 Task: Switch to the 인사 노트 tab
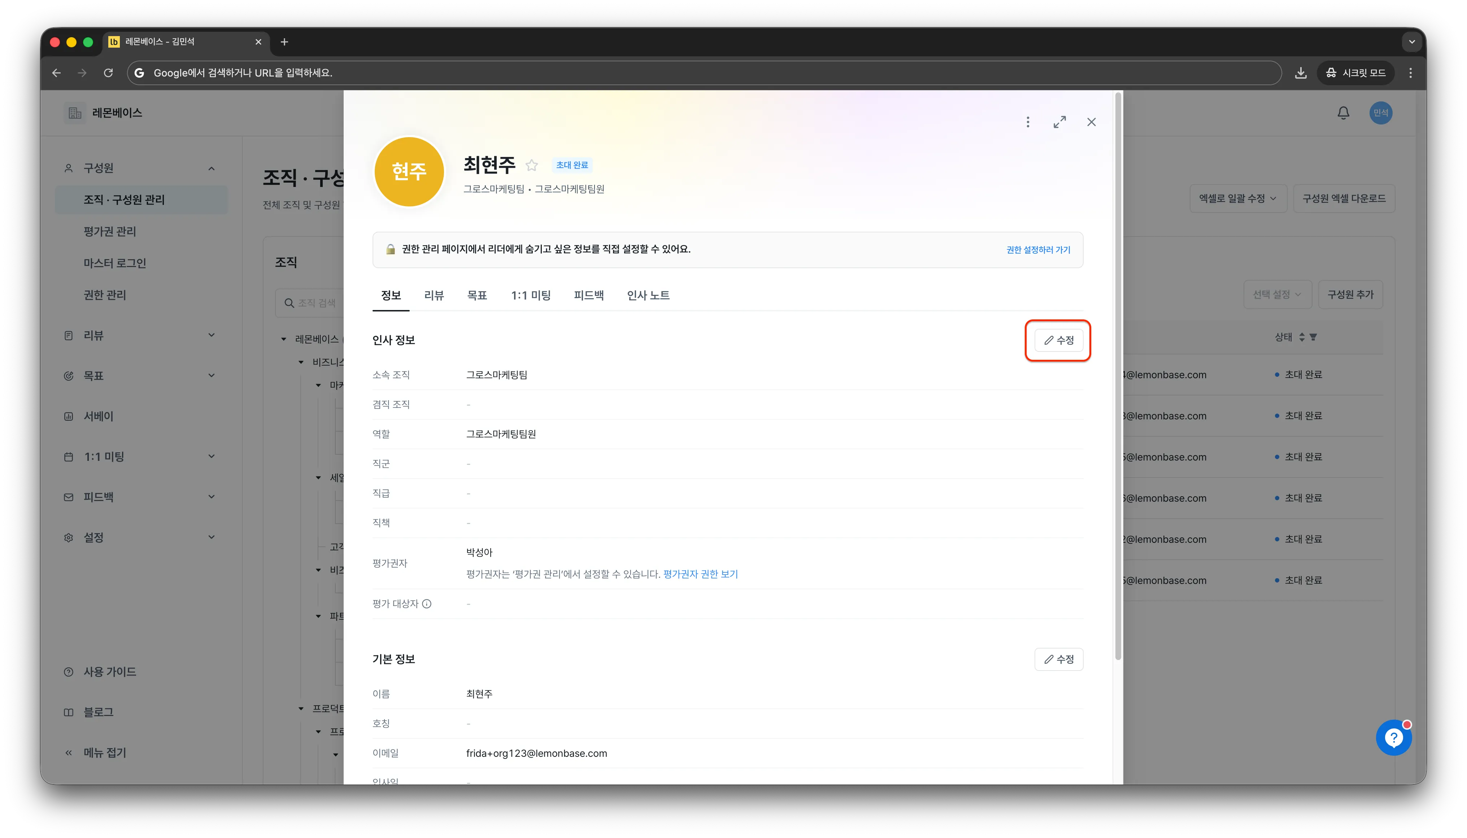tap(648, 295)
